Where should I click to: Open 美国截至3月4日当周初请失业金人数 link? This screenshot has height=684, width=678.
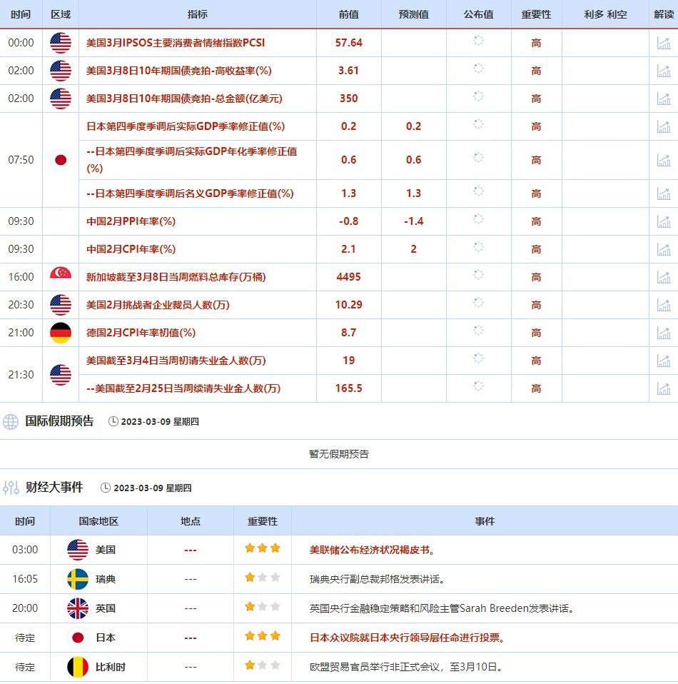(176, 361)
